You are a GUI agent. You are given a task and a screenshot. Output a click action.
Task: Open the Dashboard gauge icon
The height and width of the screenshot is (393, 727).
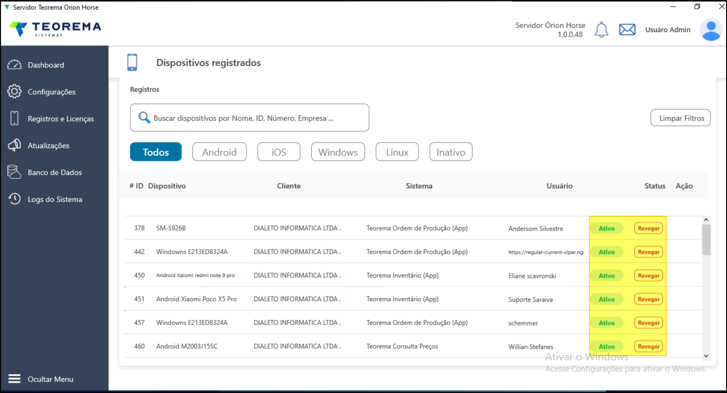[x=14, y=65]
